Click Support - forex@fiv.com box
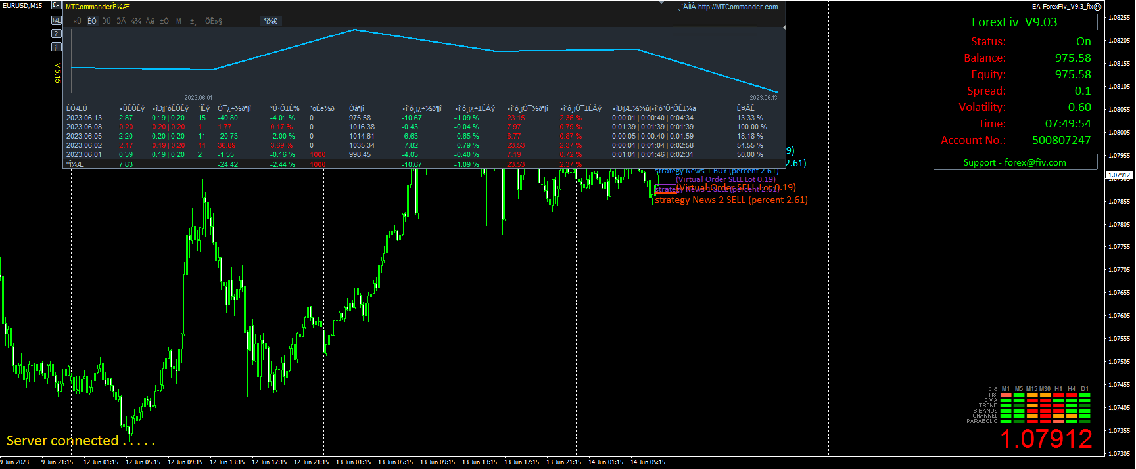The height and width of the screenshot is (469, 1136). tap(1015, 162)
